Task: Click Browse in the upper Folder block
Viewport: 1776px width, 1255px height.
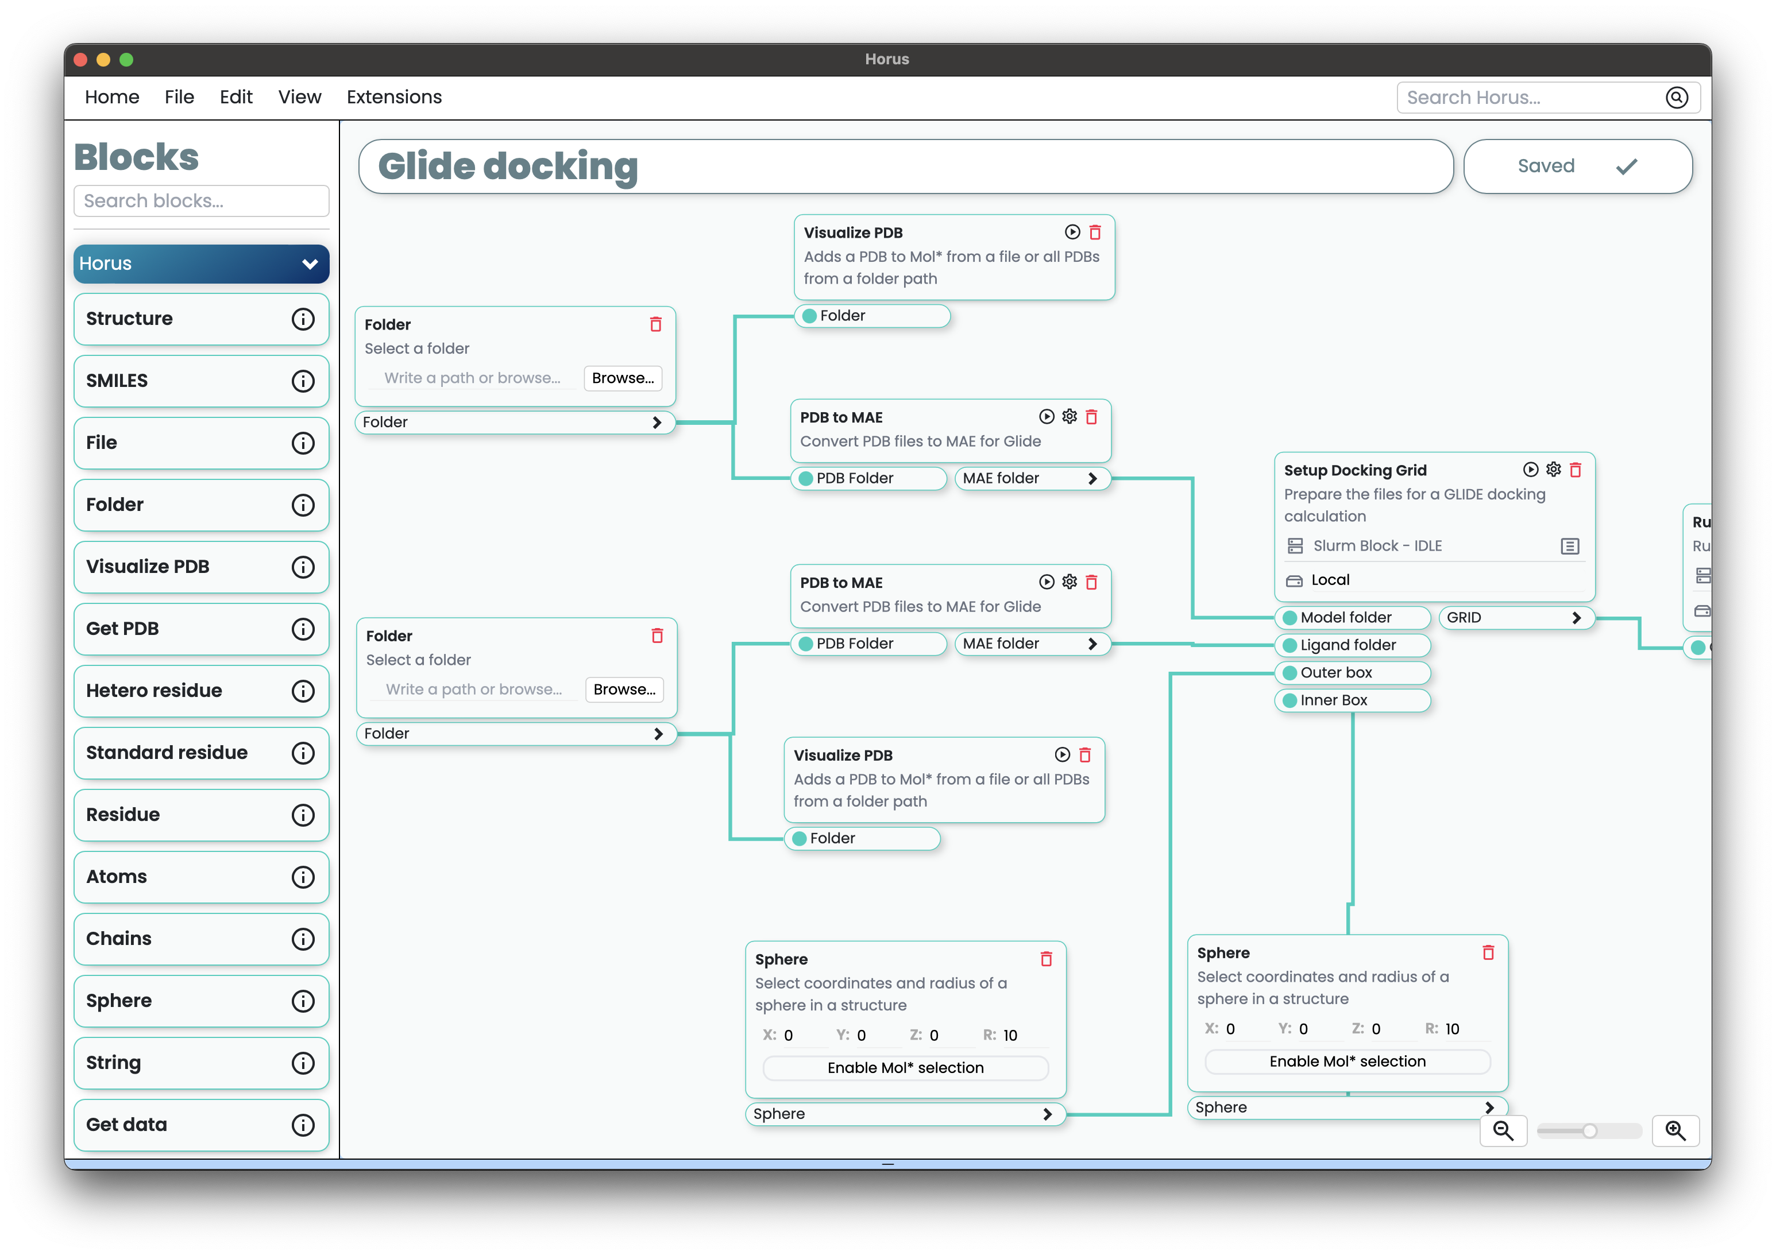Action: (x=623, y=378)
